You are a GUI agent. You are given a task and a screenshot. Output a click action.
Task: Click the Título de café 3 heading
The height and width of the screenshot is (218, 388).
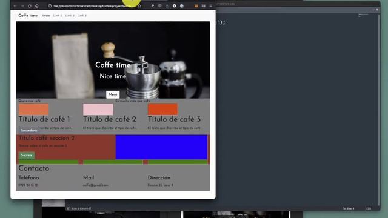pos(174,119)
